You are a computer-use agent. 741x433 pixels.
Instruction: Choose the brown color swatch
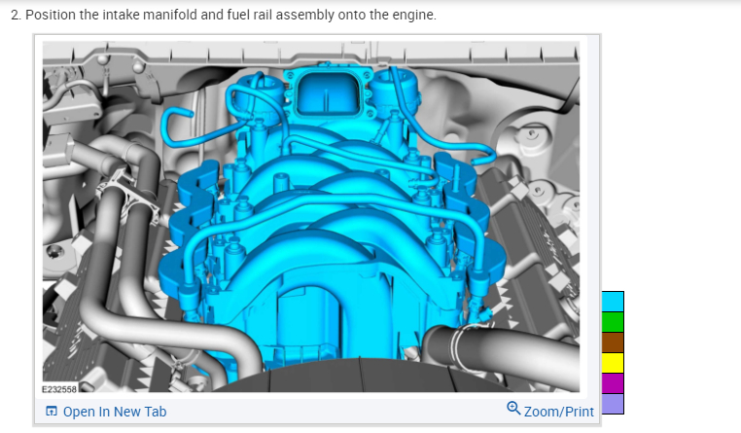613,343
